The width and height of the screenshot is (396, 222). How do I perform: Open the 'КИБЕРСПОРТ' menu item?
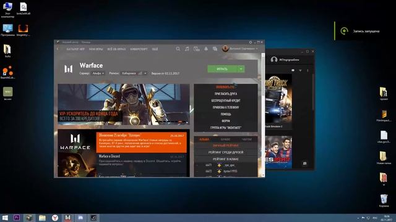(139, 49)
